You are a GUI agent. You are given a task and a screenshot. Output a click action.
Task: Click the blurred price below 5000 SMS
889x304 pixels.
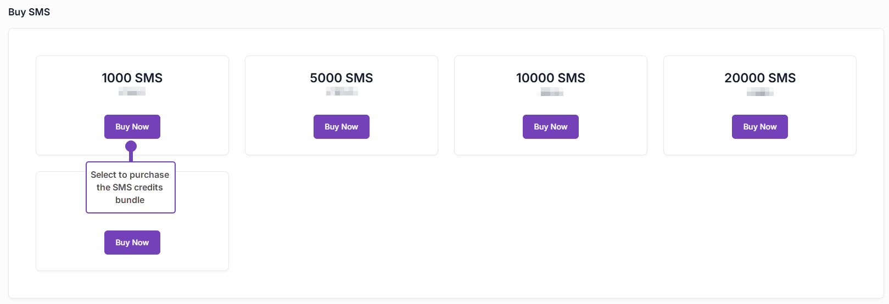[342, 92]
